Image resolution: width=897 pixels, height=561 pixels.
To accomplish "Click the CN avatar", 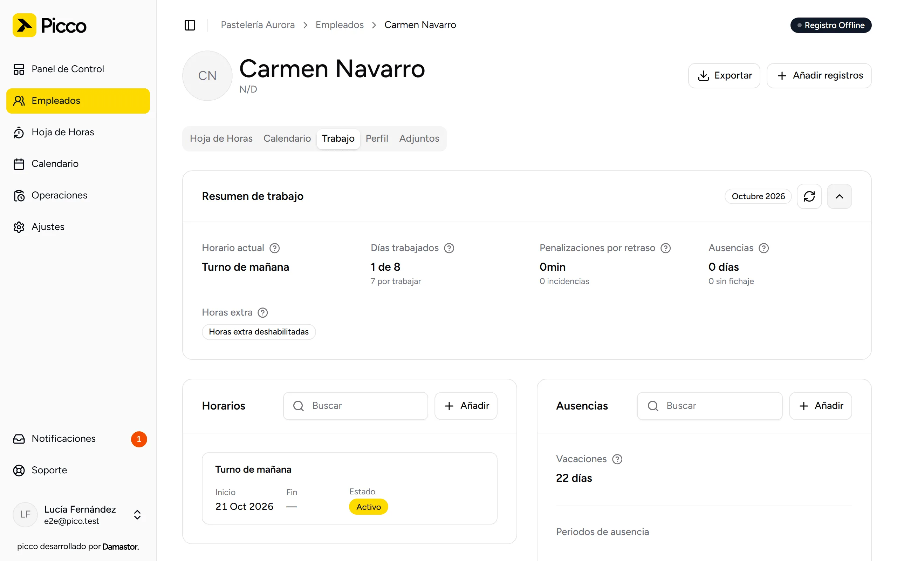I will point(207,76).
